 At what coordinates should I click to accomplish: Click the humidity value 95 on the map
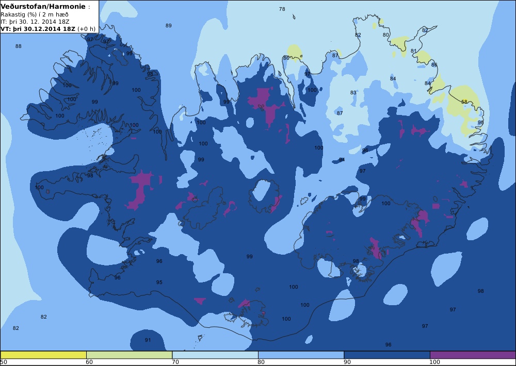click(x=159, y=282)
